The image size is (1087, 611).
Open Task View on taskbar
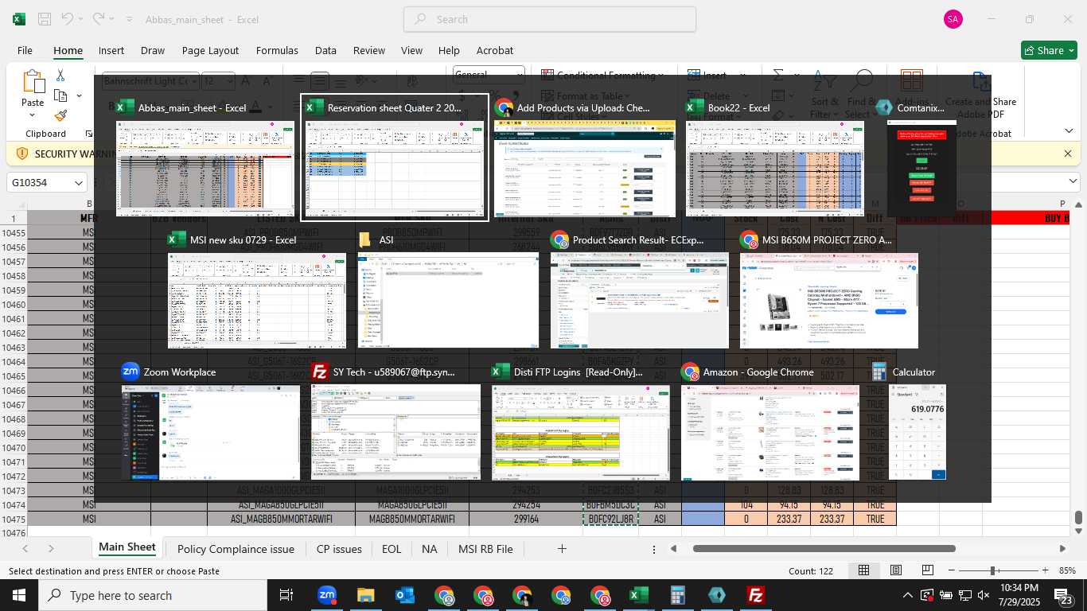286,595
